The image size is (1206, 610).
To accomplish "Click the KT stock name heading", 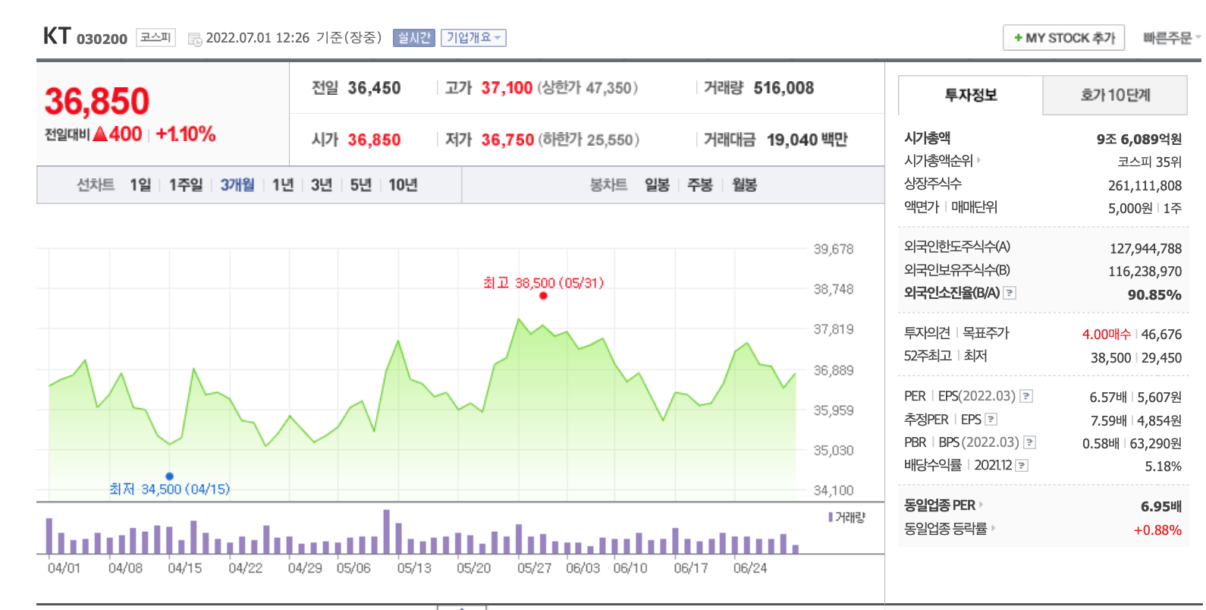I will point(57,36).
